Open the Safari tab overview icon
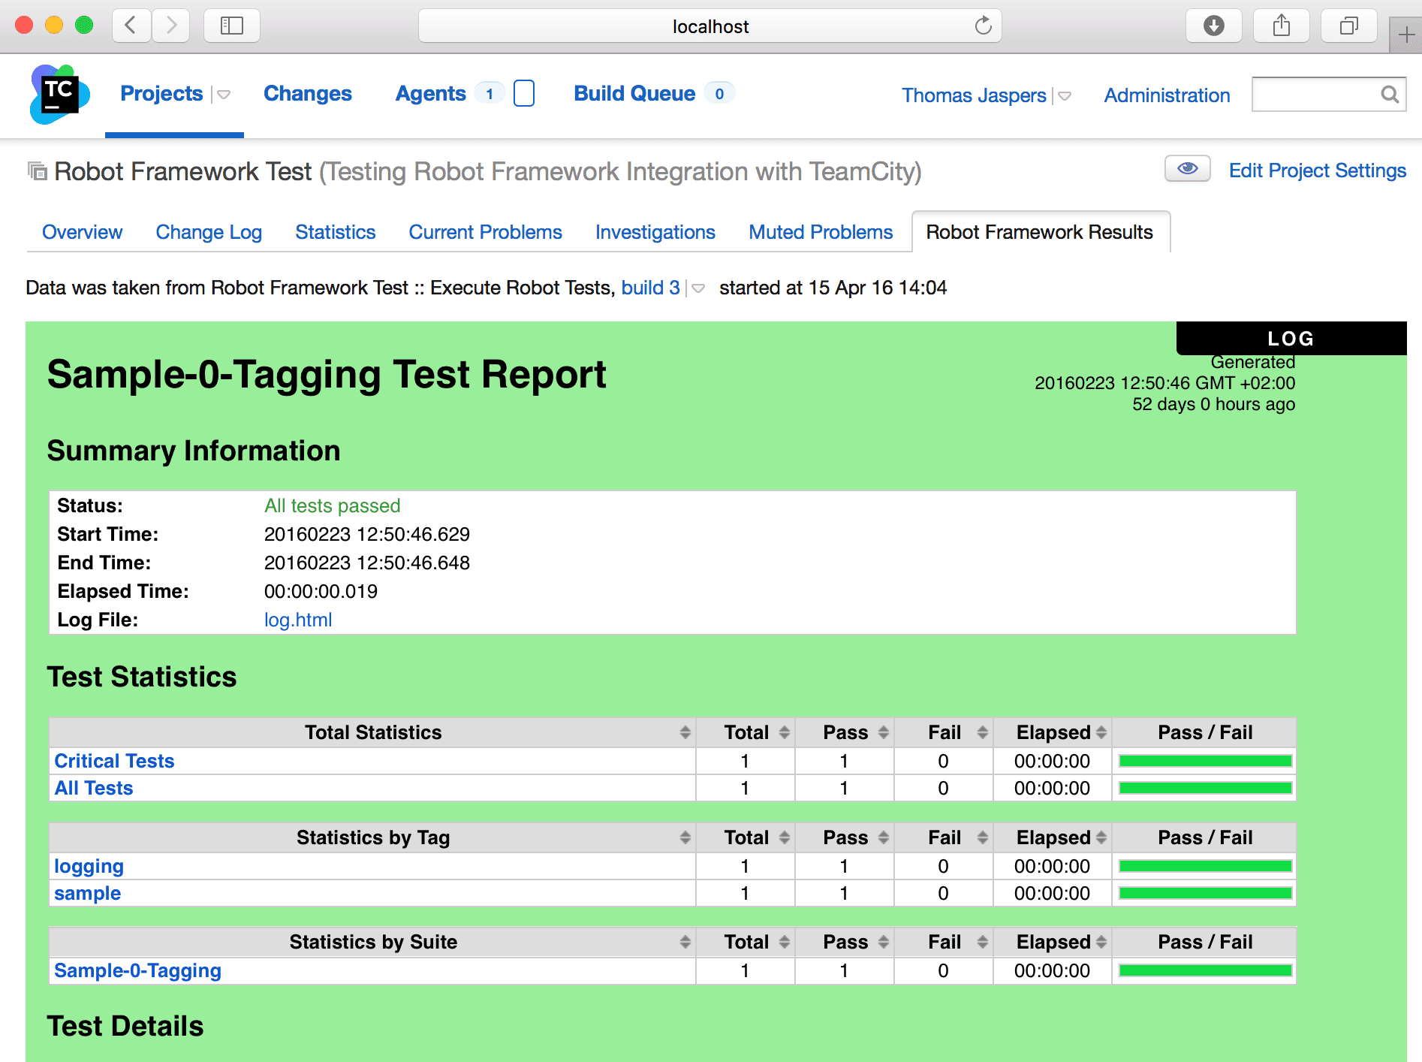 (x=1348, y=26)
